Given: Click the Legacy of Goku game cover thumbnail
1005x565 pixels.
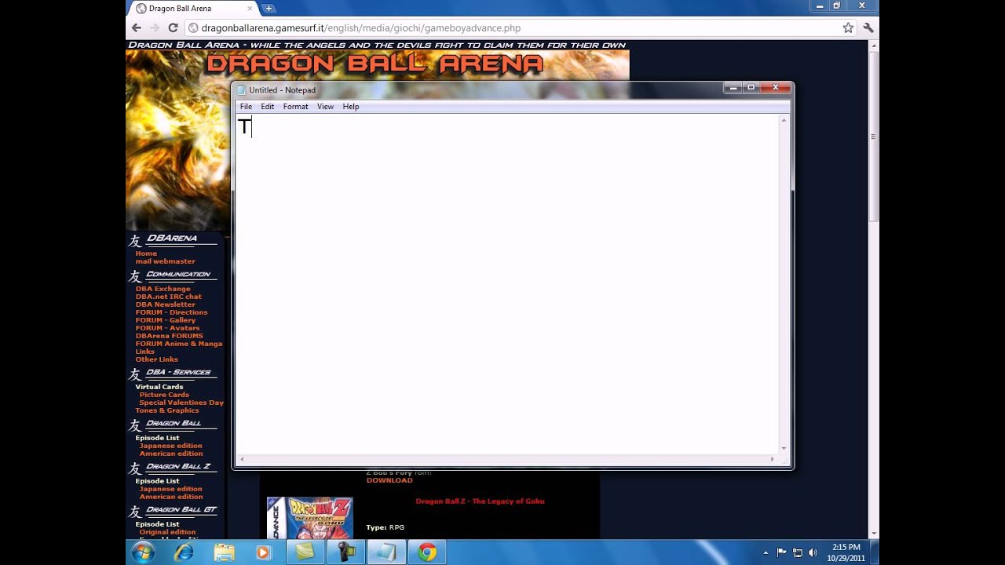Looking at the screenshot, I should pos(310,518).
